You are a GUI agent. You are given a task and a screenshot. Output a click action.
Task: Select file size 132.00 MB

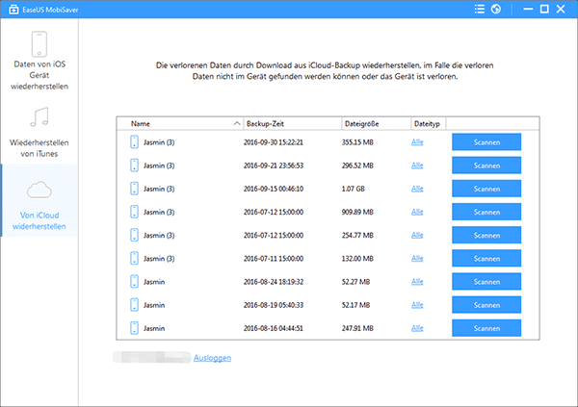tap(357, 258)
